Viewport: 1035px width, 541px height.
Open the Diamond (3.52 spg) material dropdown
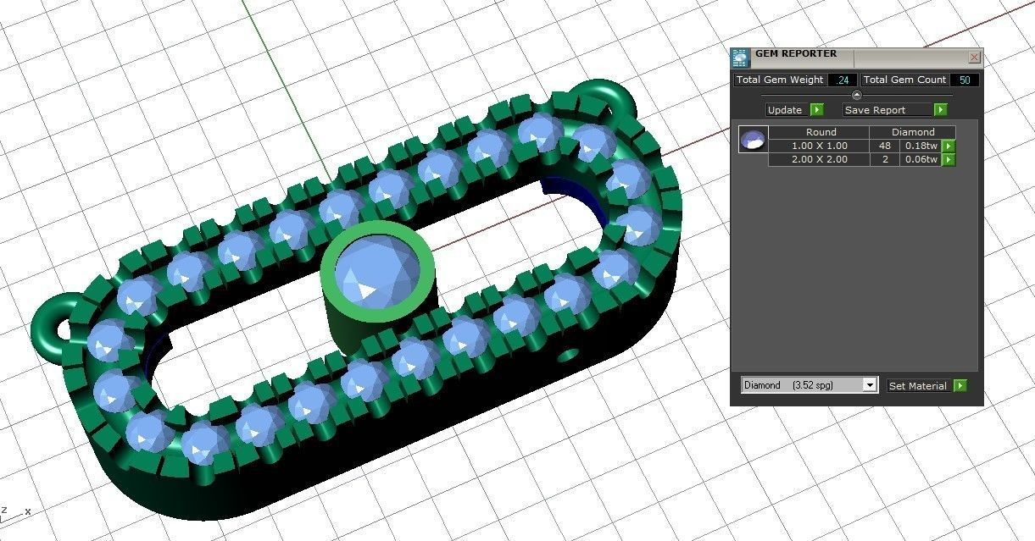[869, 385]
